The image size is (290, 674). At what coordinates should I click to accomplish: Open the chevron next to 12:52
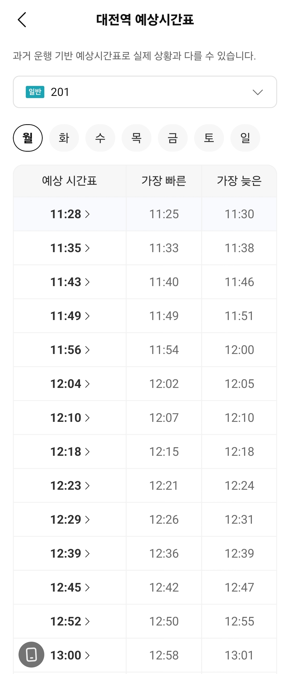point(87,621)
